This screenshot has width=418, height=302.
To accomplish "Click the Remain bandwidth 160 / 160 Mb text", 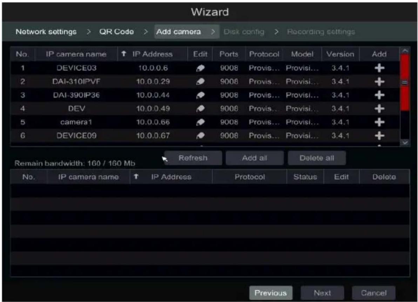I will pos(75,163).
